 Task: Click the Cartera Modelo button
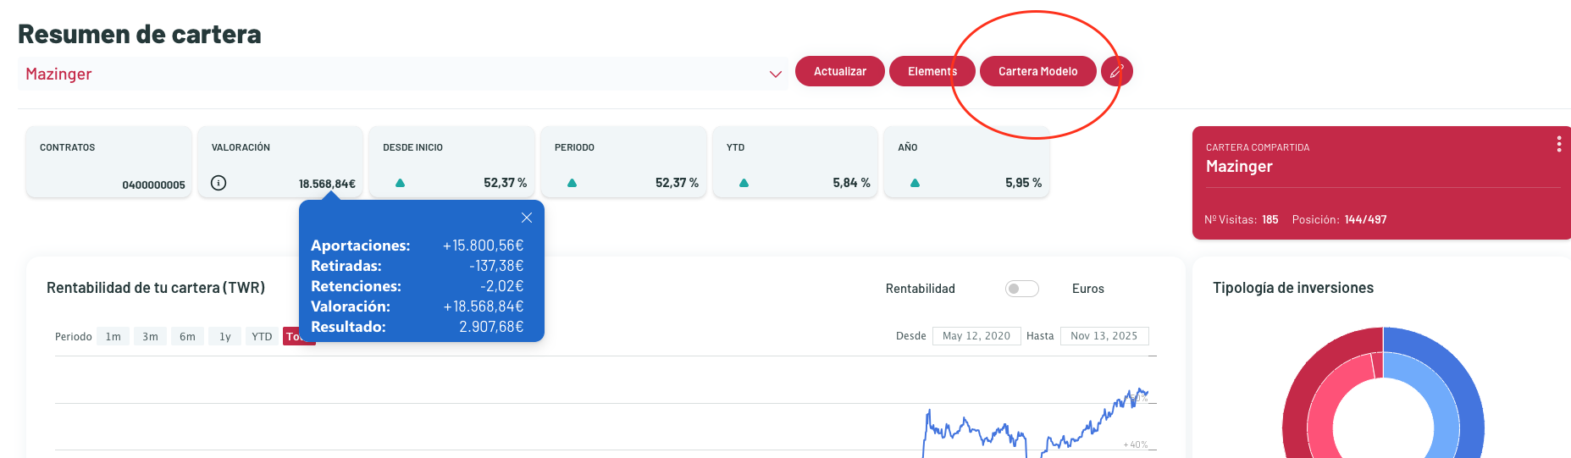[x=1037, y=71]
